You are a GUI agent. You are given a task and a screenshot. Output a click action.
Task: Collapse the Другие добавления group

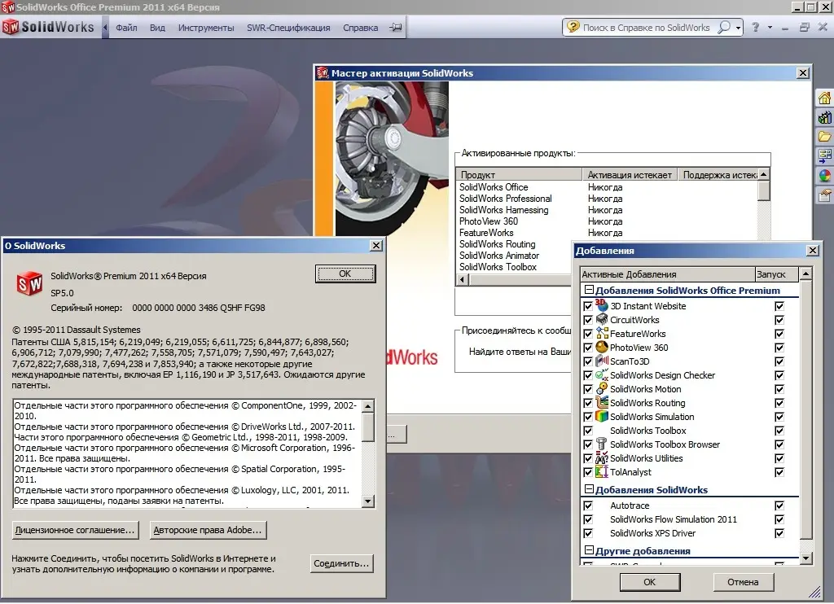point(589,550)
